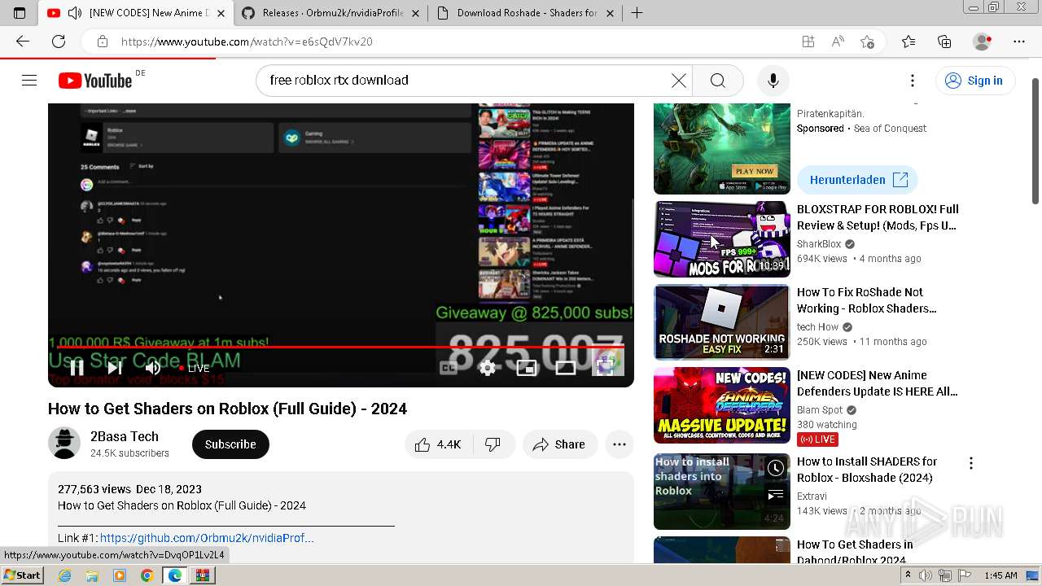Mute audio on the YouTube tab
Screen dimensions: 1042x586
tap(75, 13)
